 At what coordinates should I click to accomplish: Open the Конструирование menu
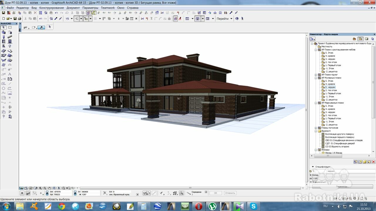point(52,8)
